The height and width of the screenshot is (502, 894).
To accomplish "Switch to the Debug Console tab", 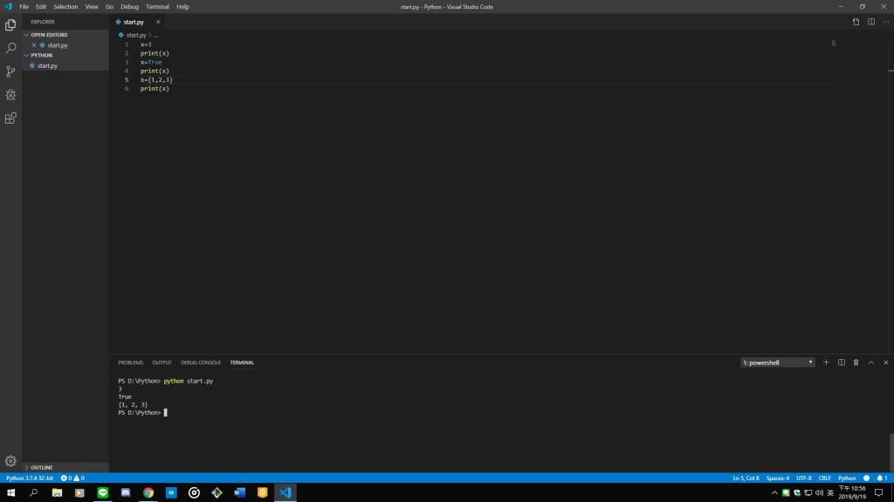I will [x=201, y=363].
